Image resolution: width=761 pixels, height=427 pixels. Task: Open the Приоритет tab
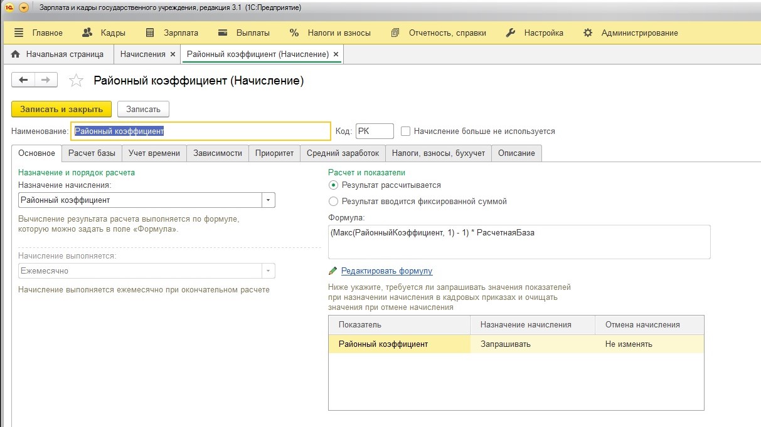tap(274, 153)
